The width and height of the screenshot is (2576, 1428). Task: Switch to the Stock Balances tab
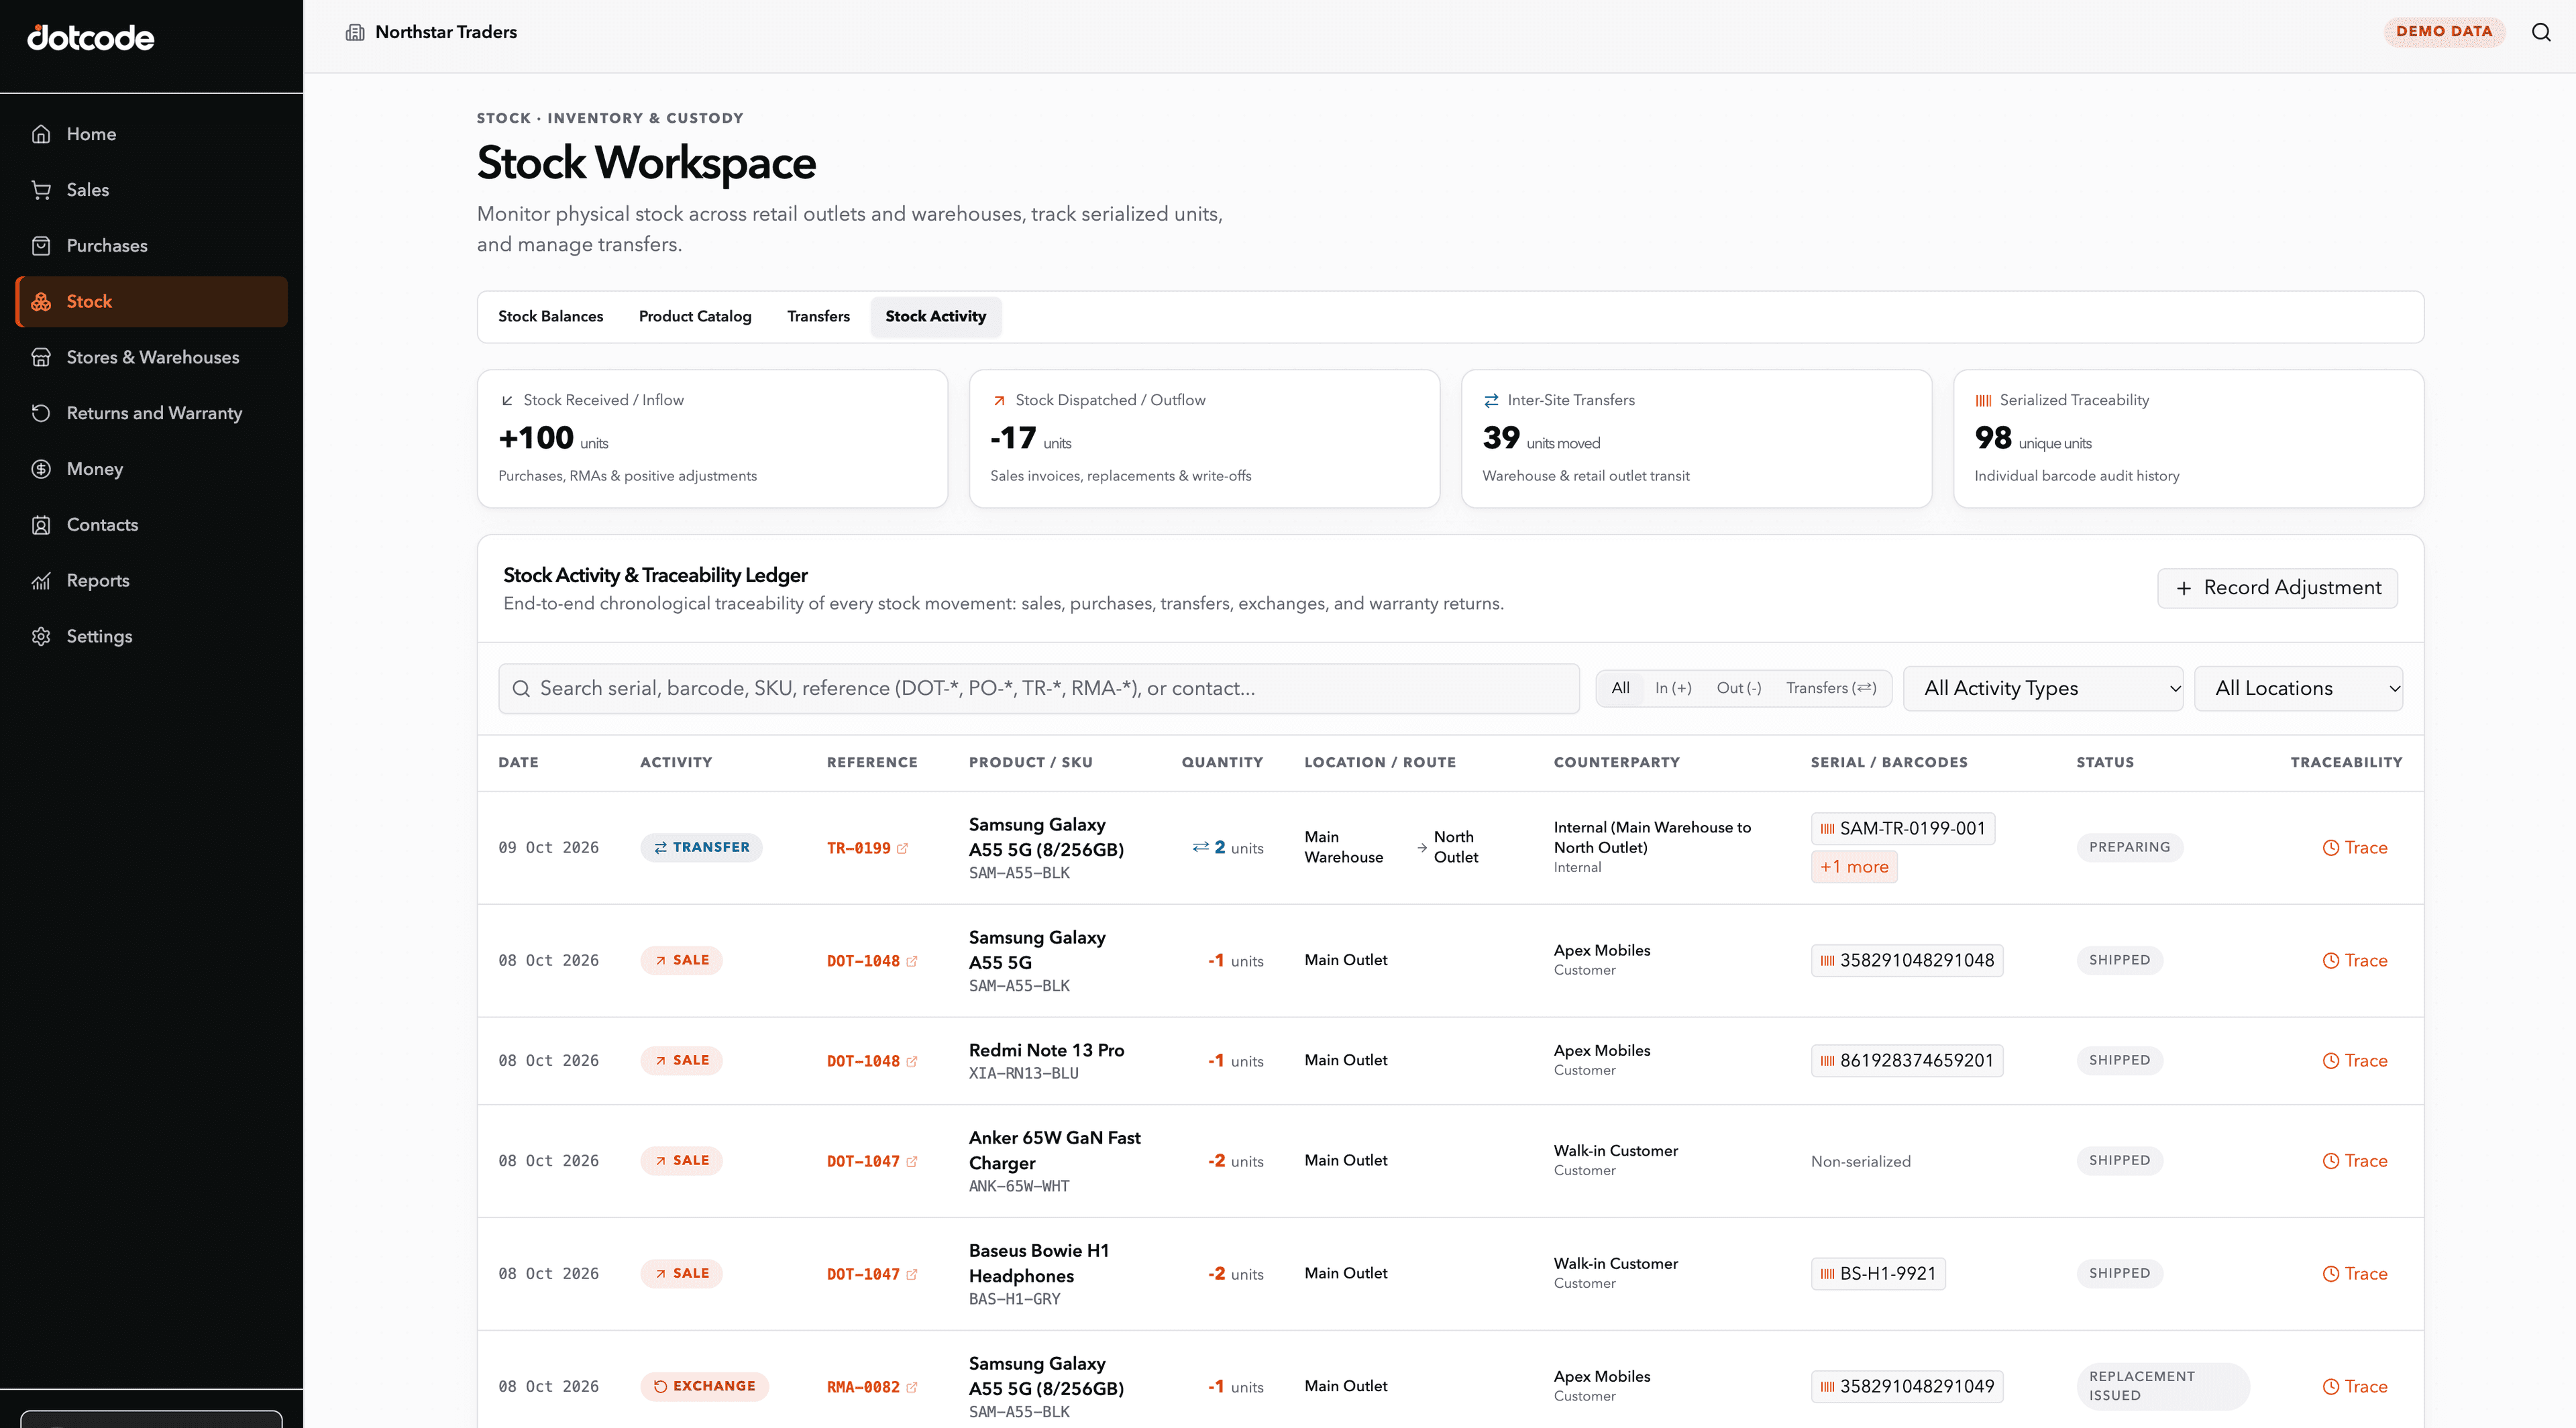pos(551,317)
